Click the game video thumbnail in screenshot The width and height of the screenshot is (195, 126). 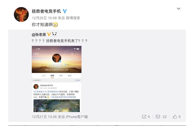point(57,106)
